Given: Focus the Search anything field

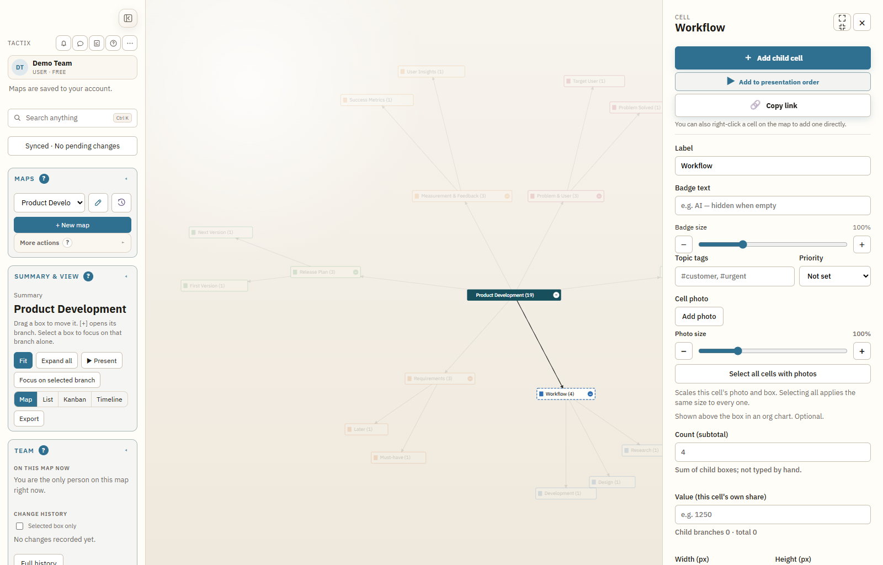Looking at the screenshot, I should click(72, 118).
